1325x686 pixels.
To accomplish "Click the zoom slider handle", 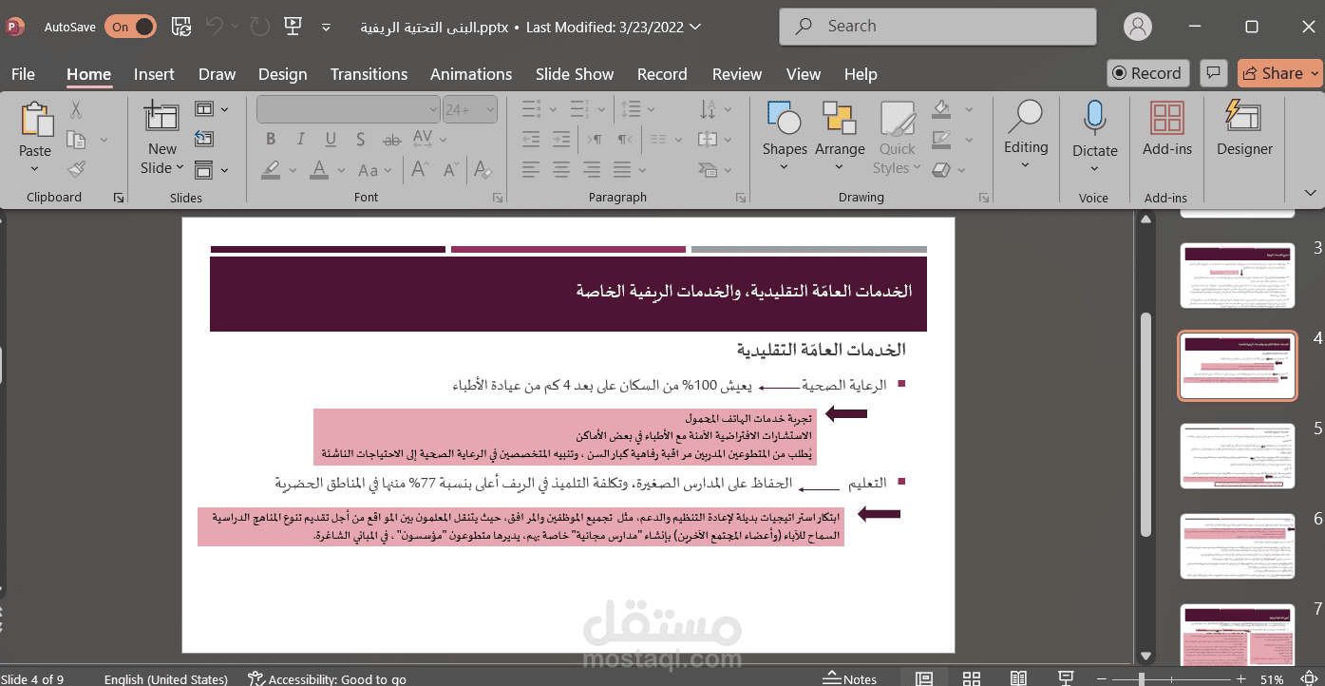I will coord(1142,678).
